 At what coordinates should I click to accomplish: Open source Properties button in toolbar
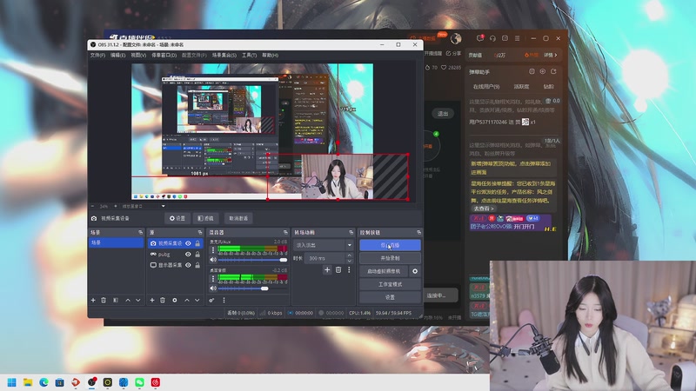pyautogui.click(x=177, y=218)
